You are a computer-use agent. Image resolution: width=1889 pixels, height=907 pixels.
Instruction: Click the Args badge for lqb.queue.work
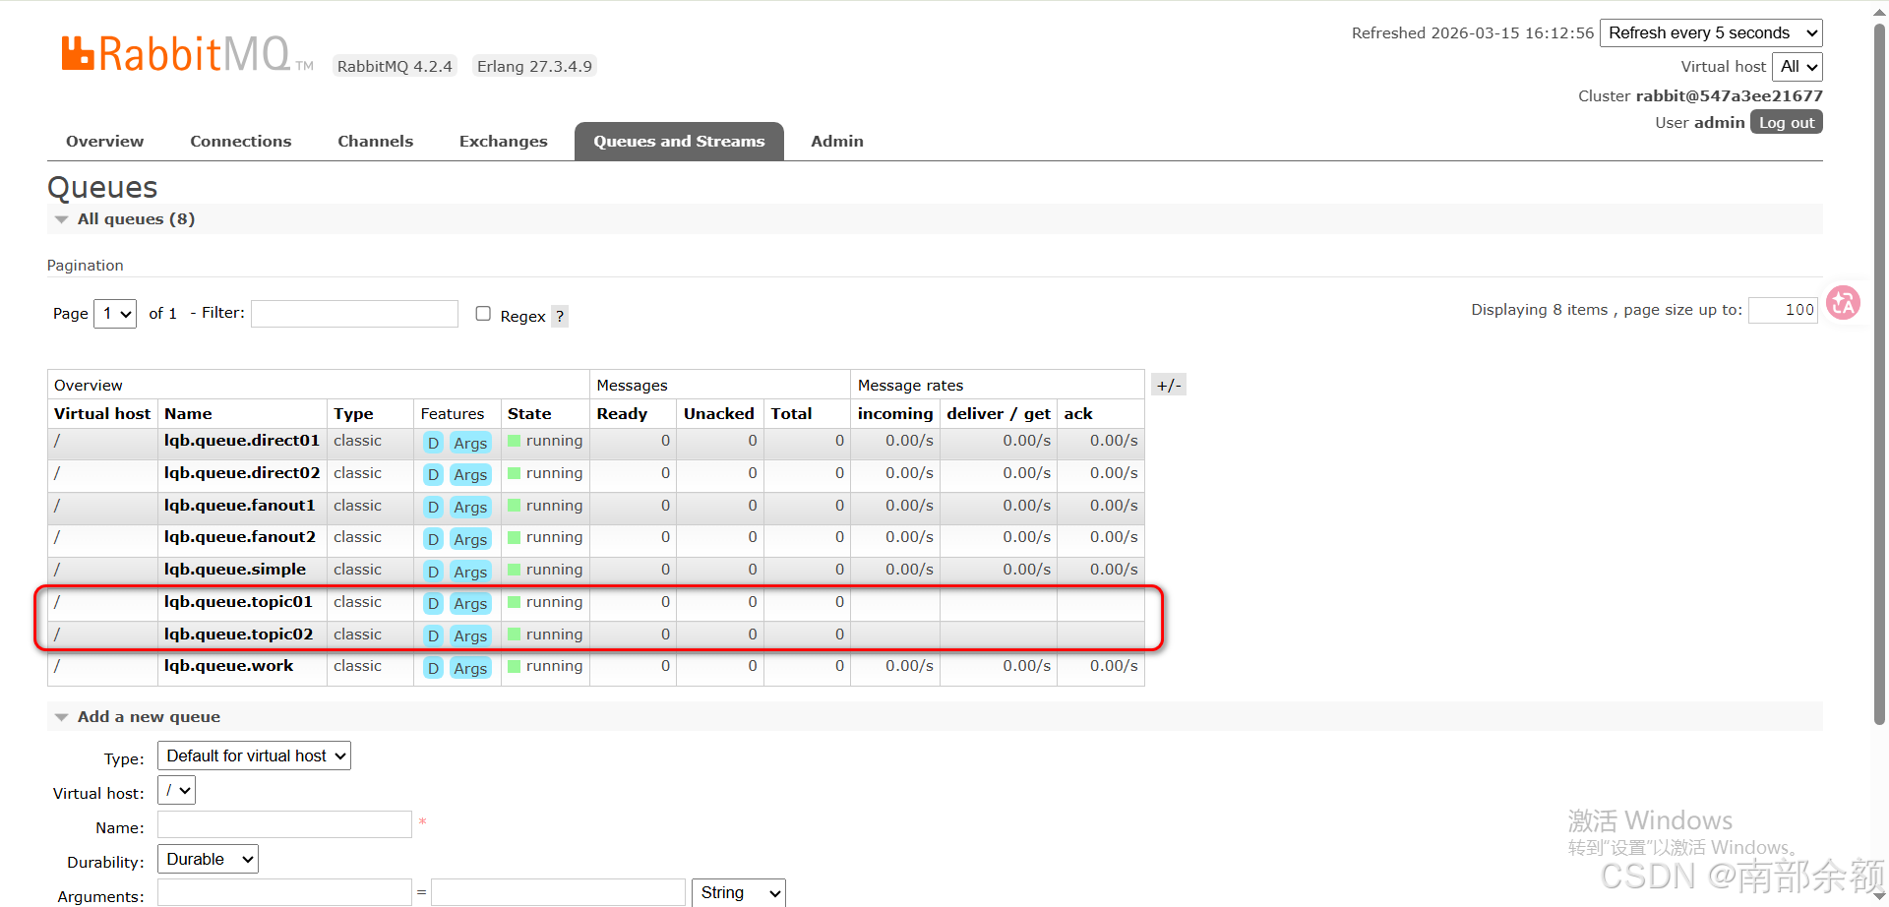coord(470,668)
